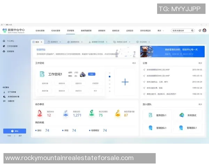
Task: Close the 评论互动 tab
Action: (149, 42)
